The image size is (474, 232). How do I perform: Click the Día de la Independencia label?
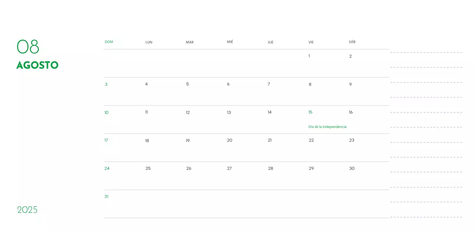click(x=327, y=127)
